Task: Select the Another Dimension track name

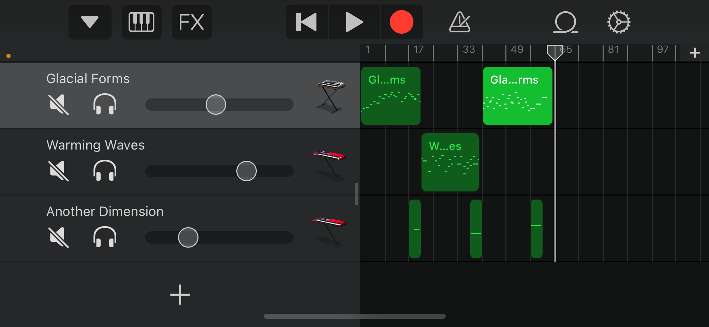Action: [x=105, y=212]
